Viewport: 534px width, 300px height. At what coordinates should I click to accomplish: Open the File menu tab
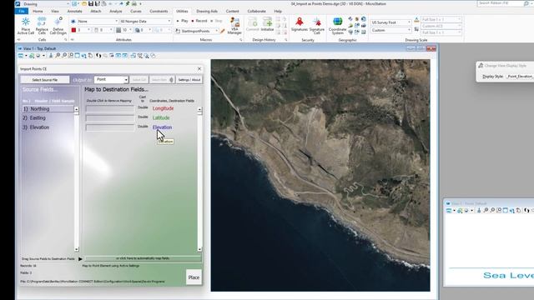[x=22, y=11]
